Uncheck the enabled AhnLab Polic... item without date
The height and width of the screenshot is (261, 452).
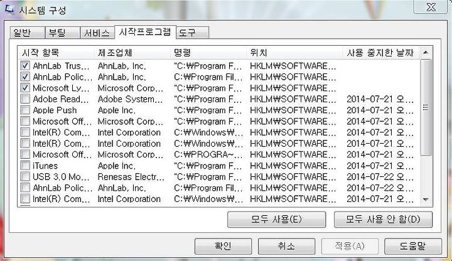(25, 77)
